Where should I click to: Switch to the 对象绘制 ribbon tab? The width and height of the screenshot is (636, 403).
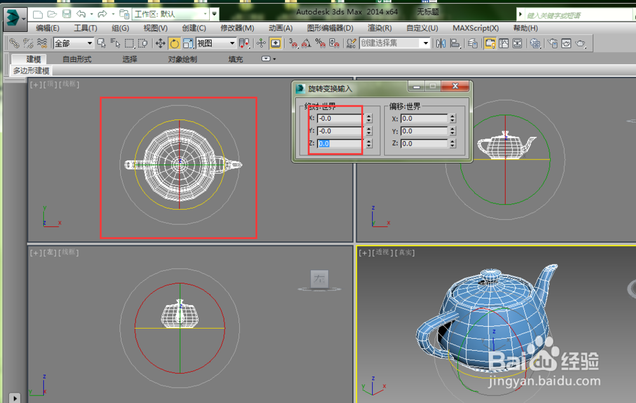point(183,59)
